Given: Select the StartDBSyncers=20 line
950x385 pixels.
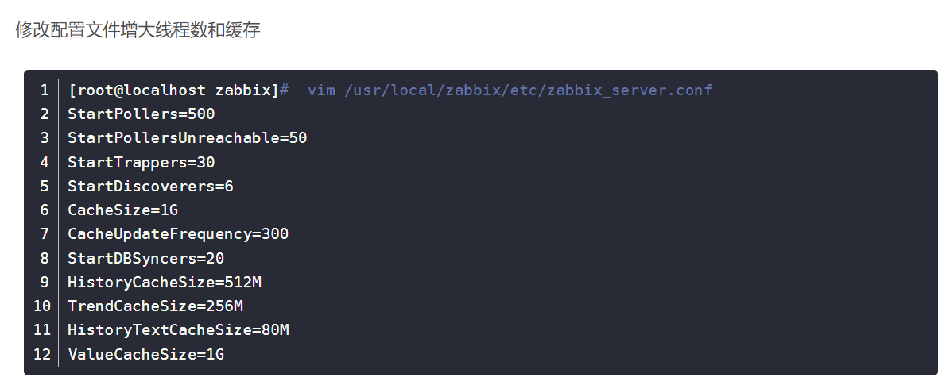Looking at the screenshot, I should coord(146,258).
